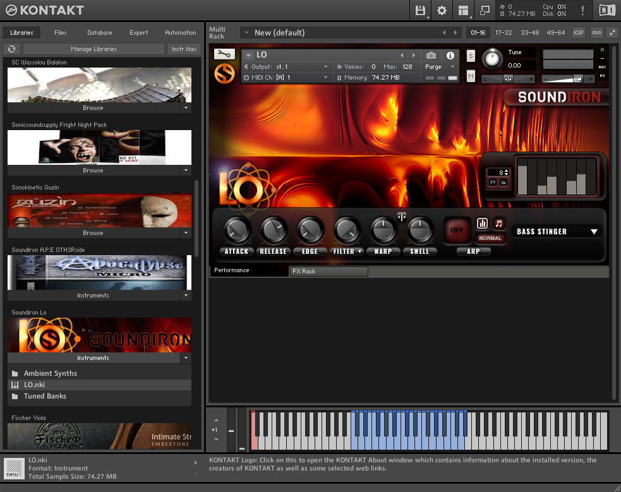Mute the LO instrument
This screenshot has height=492, width=621.
point(471,76)
